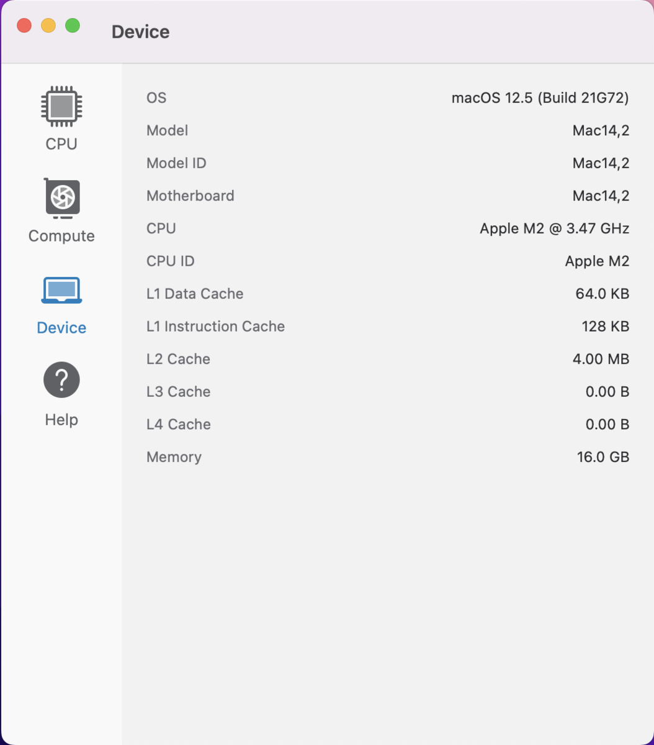Viewport: 654px width, 745px height.
Task: Click the CPU sidebar label
Action: 61,144
